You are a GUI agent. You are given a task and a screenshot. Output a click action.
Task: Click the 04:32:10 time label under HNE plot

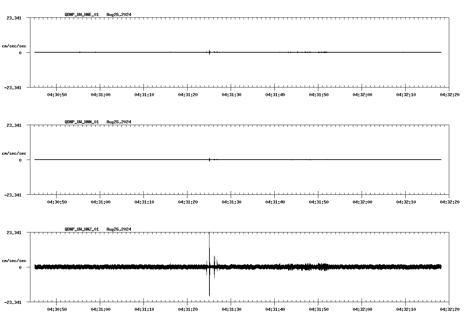click(x=406, y=95)
